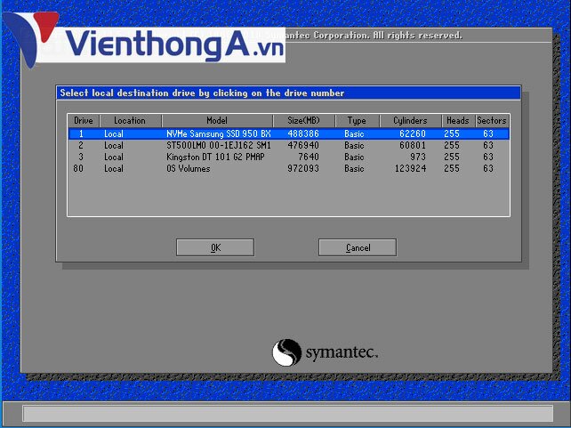Select drive 80 OS Volumes row
This screenshot has width=571, height=428.
289,169
